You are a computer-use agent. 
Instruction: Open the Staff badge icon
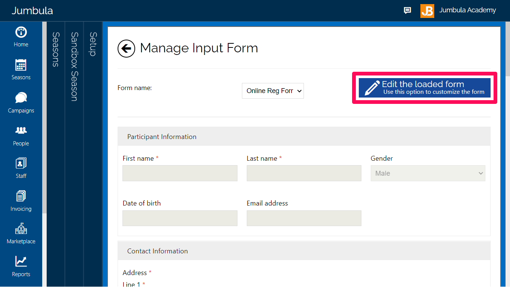pyautogui.click(x=21, y=163)
